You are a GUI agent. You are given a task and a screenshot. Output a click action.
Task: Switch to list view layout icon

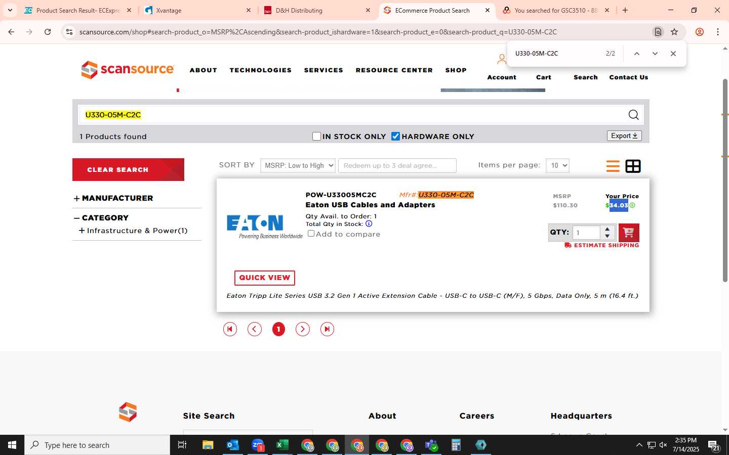pyautogui.click(x=613, y=166)
